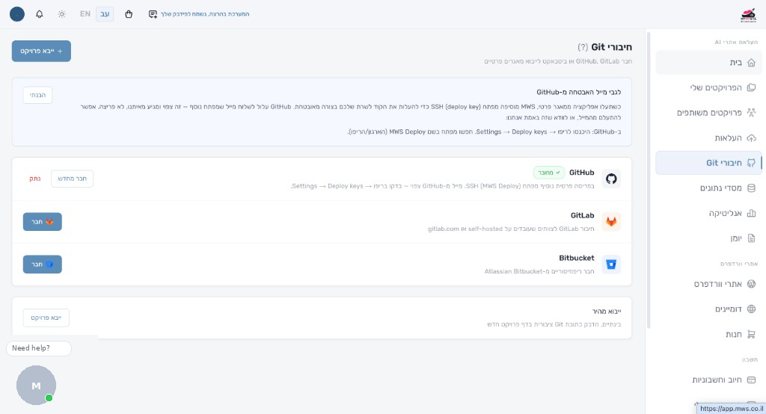The height and width of the screenshot is (414, 766).
Task: Select חיבורי Git in sidebar
Action: pos(708,163)
